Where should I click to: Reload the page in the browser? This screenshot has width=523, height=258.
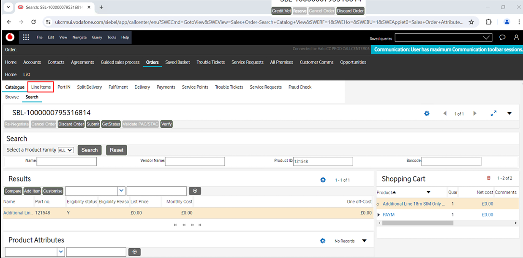click(34, 22)
